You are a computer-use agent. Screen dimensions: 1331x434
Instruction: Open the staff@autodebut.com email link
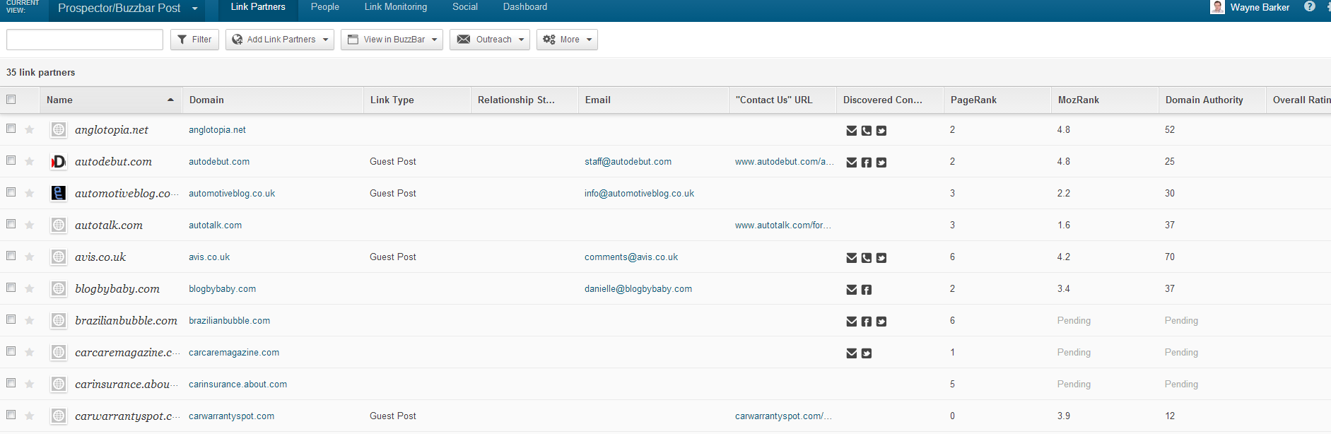pos(628,162)
